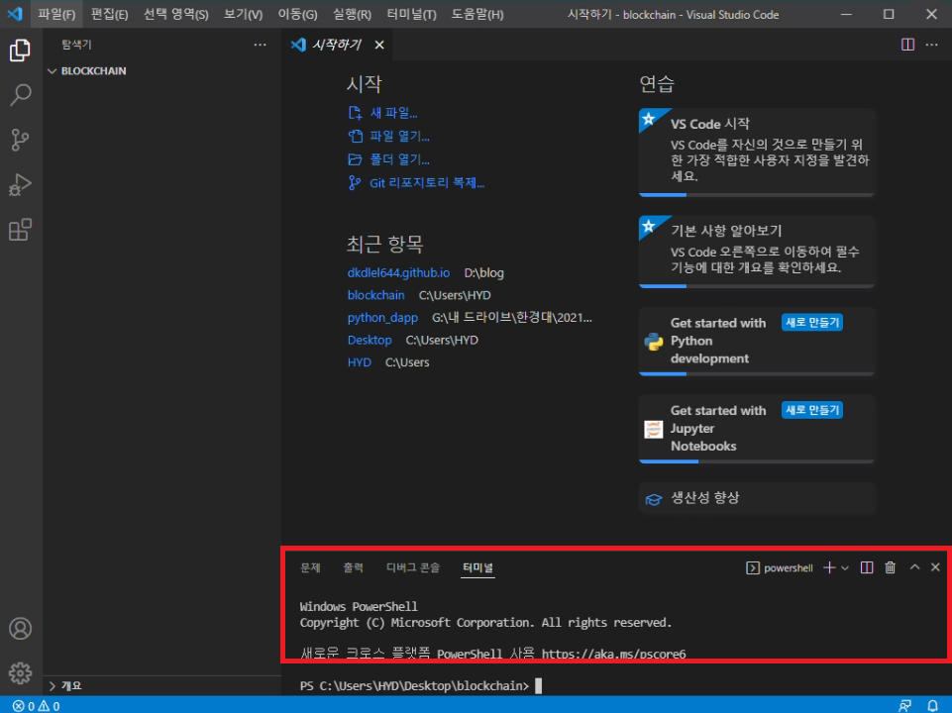
Task: Click the split editor icon
Action: (x=907, y=45)
